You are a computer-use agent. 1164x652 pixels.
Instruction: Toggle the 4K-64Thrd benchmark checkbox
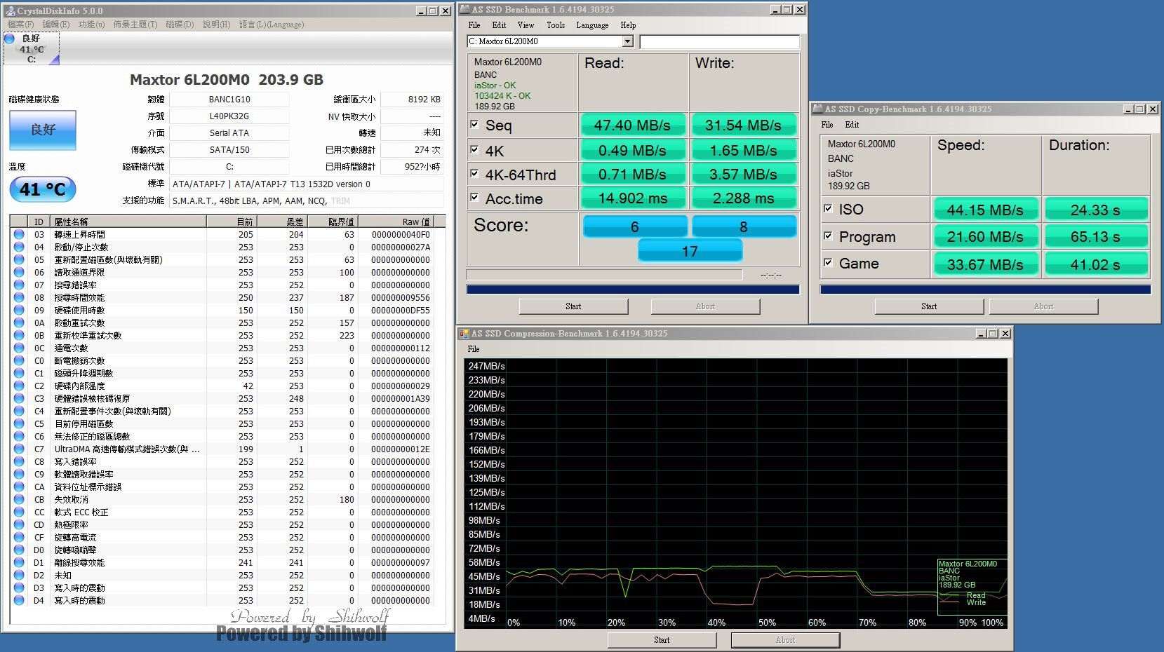pos(474,174)
